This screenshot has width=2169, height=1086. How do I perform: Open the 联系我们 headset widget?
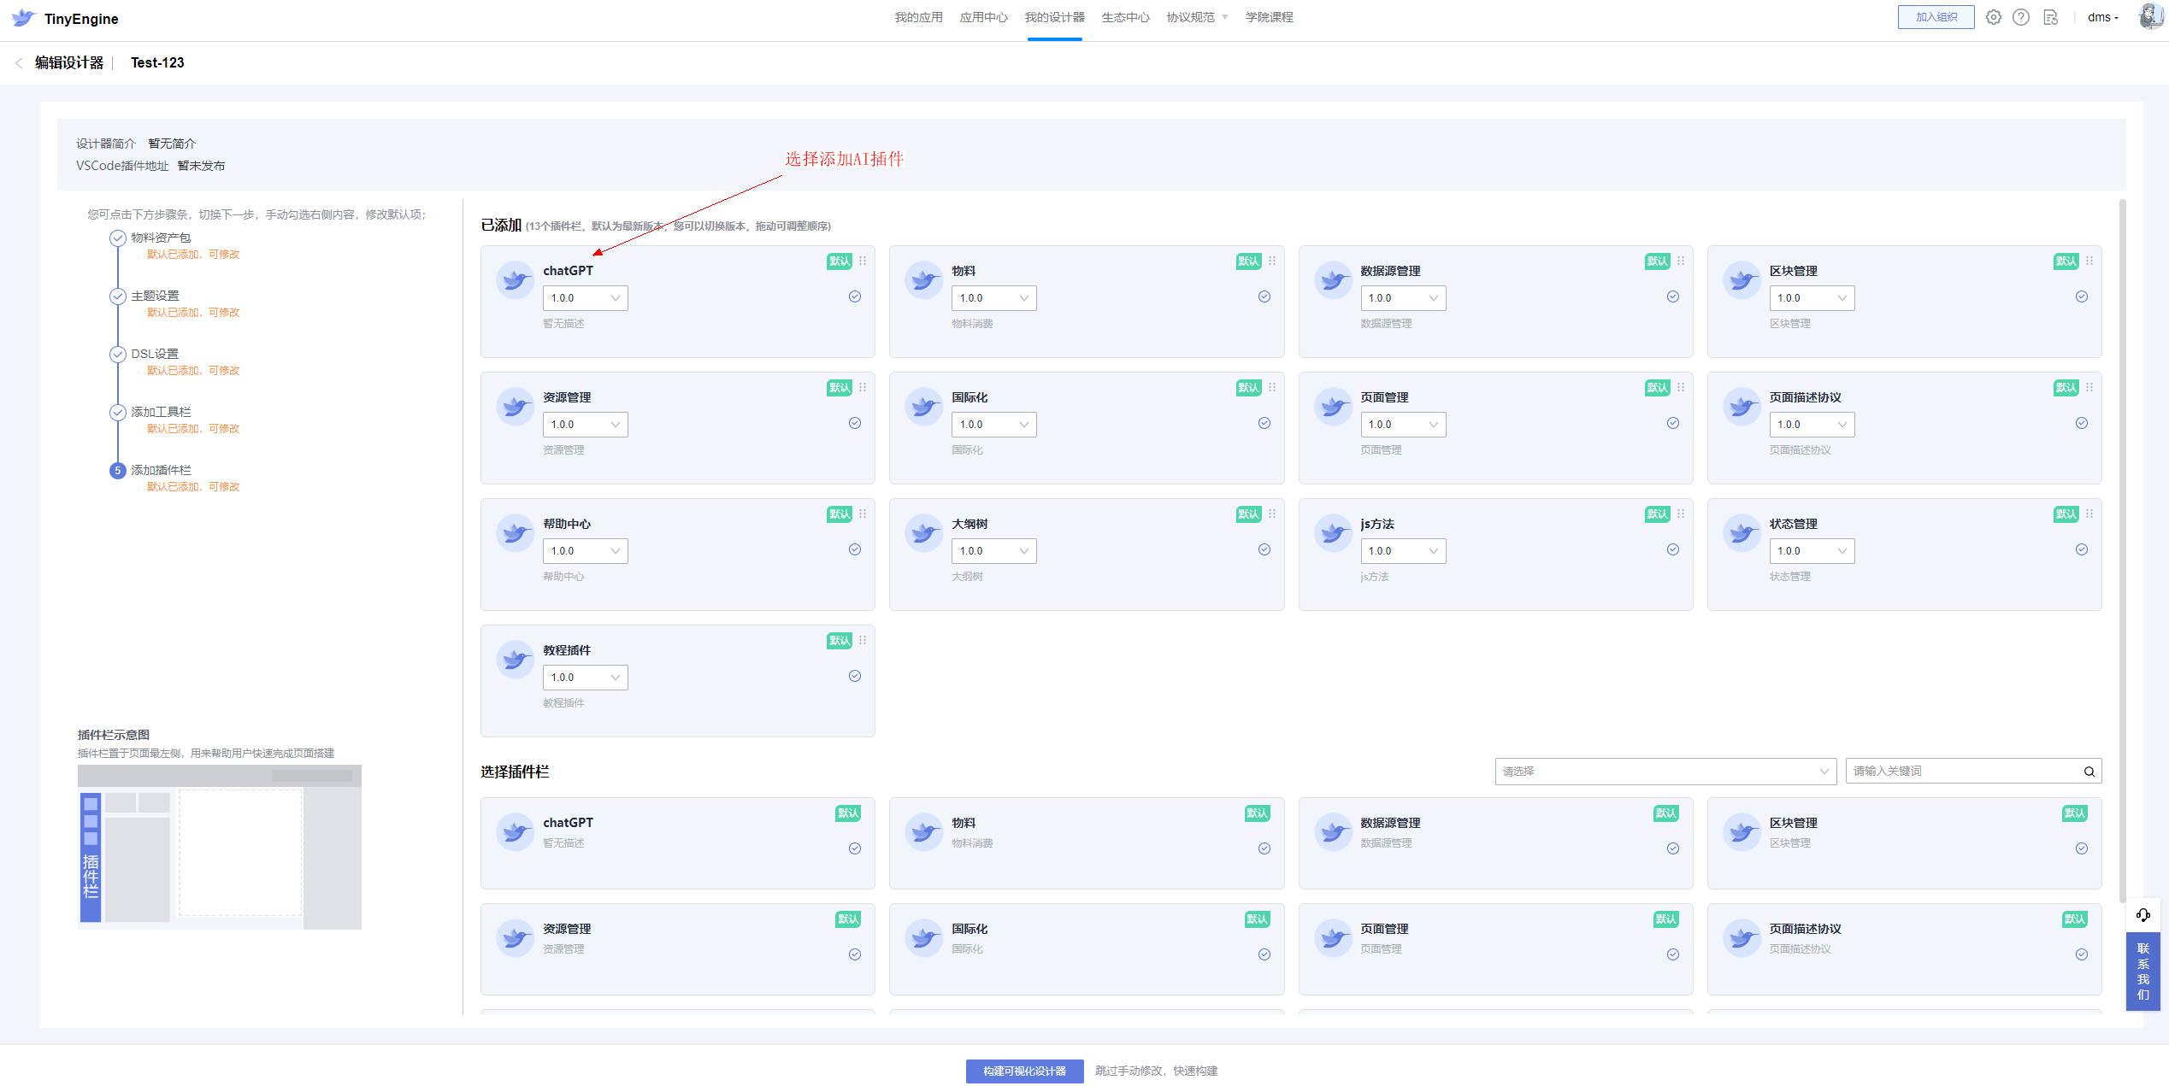click(x=2142, y=915)
